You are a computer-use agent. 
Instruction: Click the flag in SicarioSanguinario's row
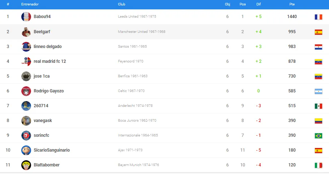[318, 151]
